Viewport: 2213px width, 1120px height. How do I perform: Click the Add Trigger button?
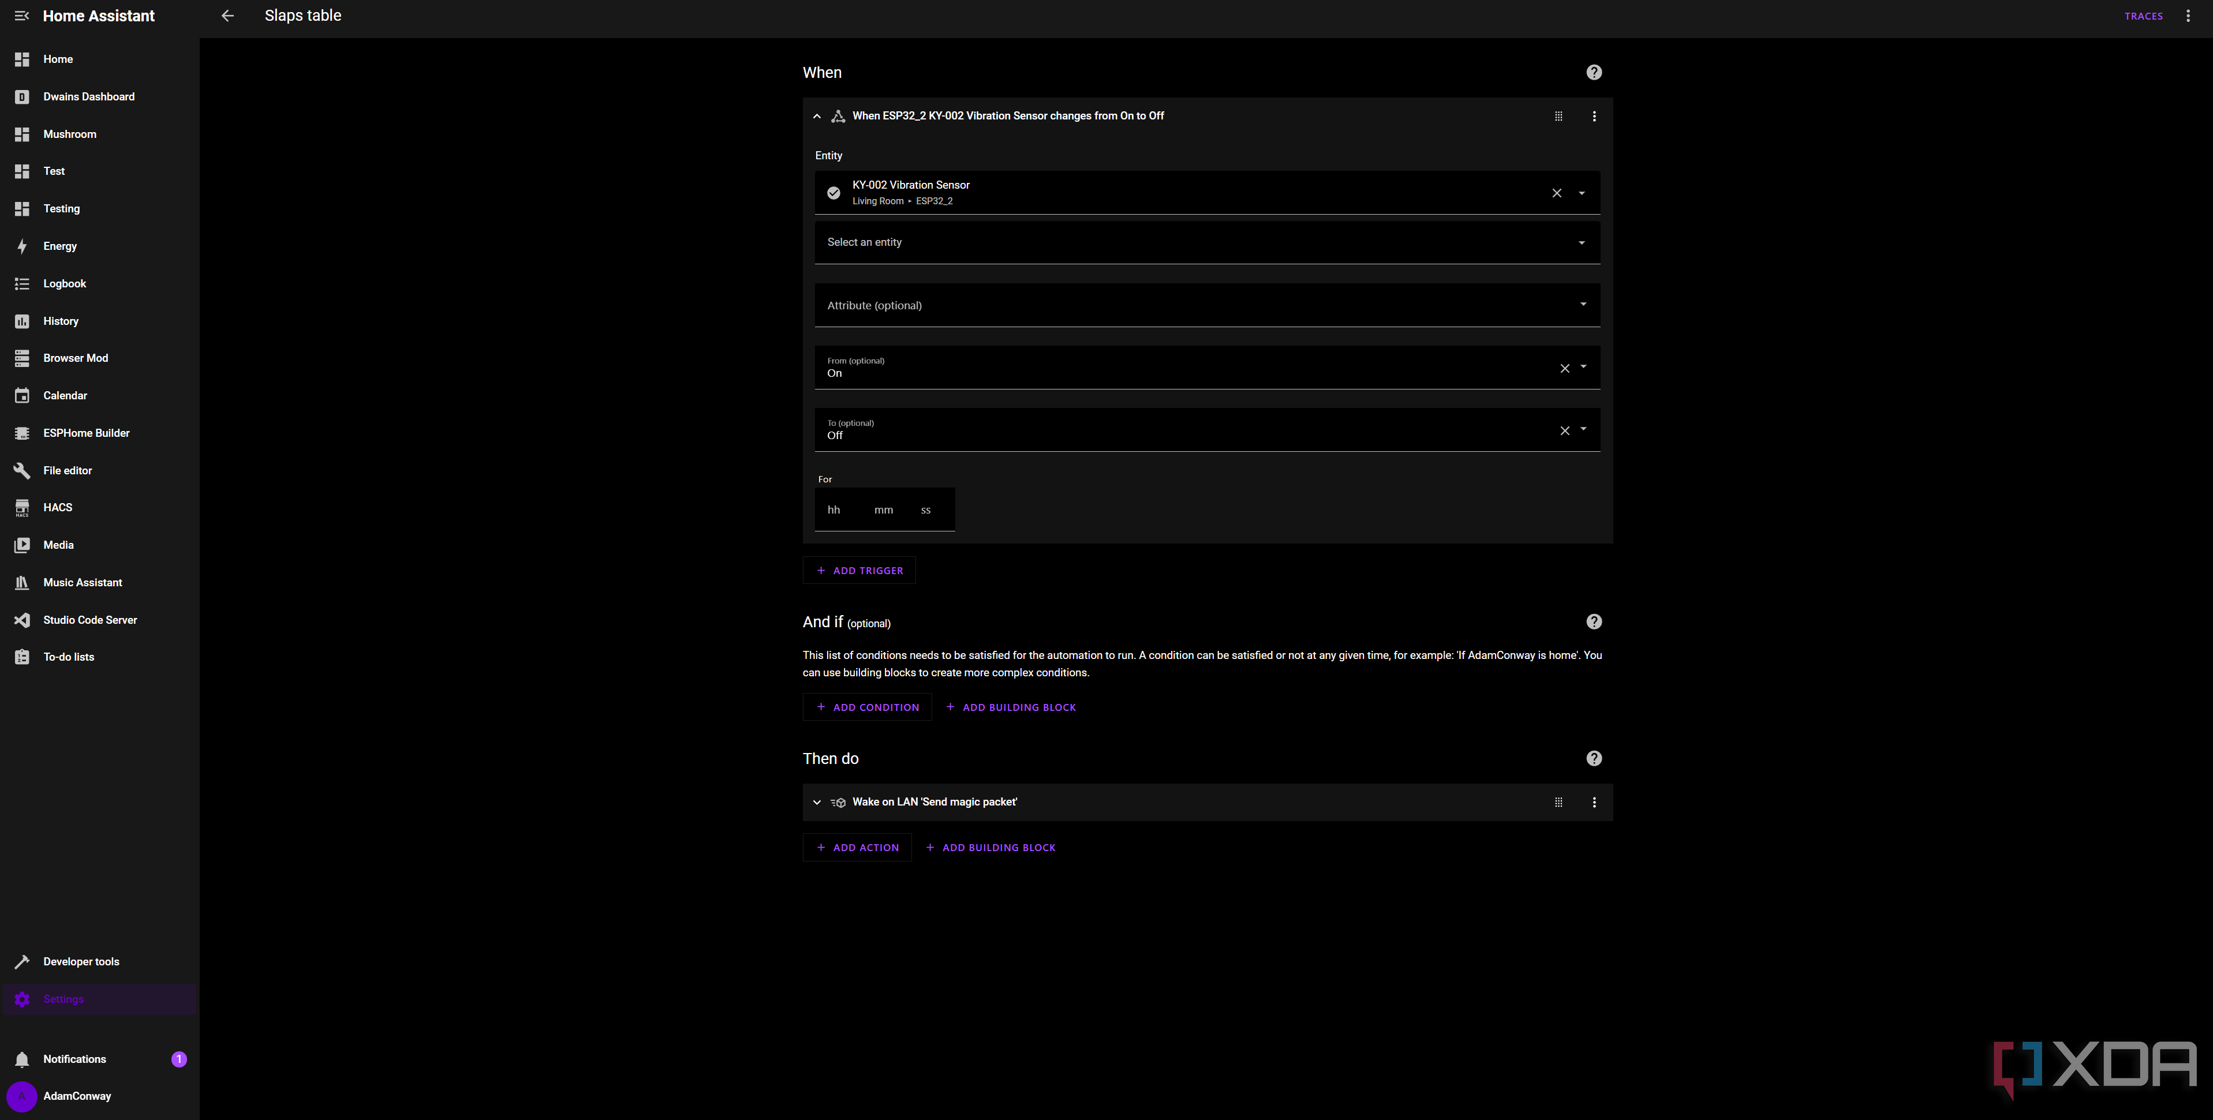pos(859,571)
